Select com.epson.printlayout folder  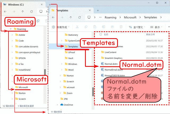pyautogui.click(x=28, y=52)
